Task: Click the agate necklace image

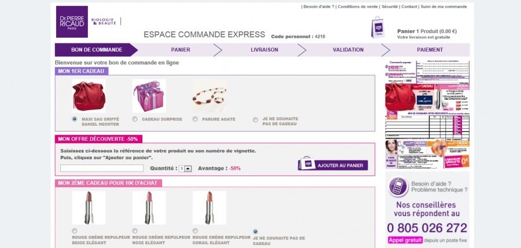Action: pyautogui.click(x=209, y=95)
